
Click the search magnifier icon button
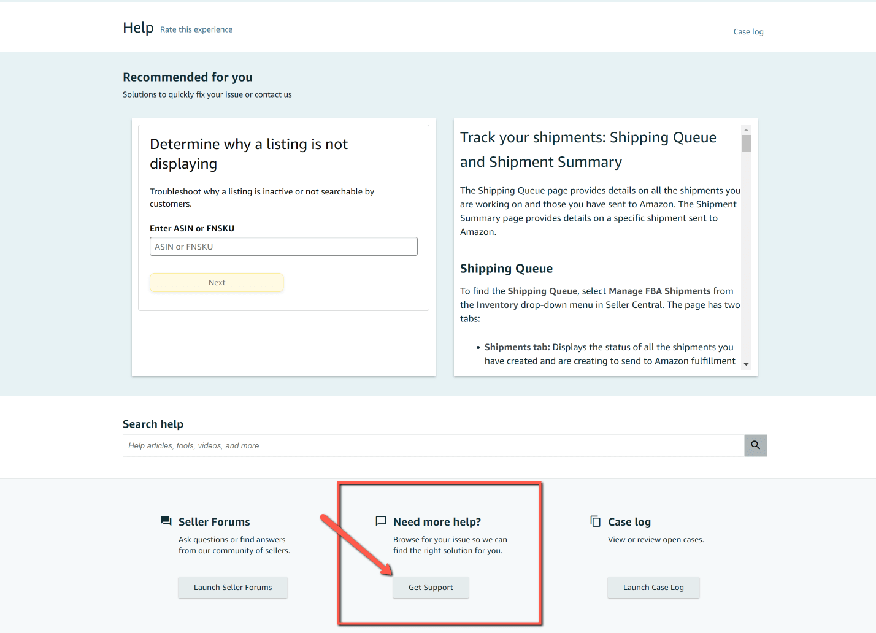[x=755, y=445]
